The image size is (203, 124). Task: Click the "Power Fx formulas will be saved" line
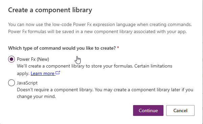tap(97, 32)
